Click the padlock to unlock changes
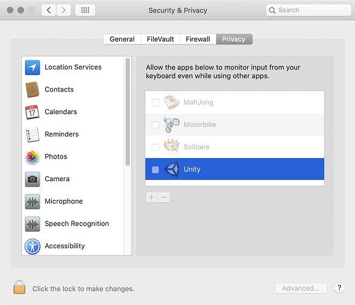This screenshot has height=305, width=355. [x=20, y=287]
